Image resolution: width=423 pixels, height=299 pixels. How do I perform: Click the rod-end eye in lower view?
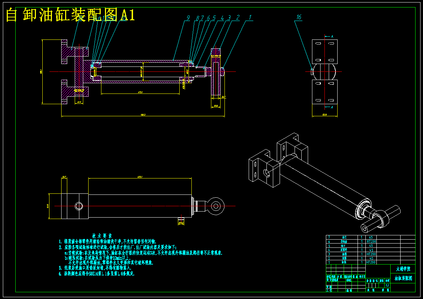coord(215,206)
